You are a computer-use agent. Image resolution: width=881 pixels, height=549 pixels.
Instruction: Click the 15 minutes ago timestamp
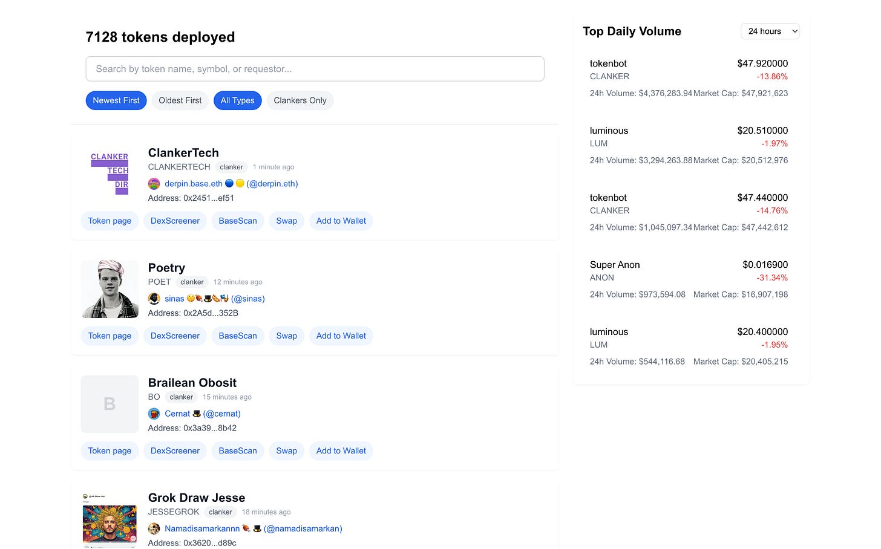click(227, 397)
